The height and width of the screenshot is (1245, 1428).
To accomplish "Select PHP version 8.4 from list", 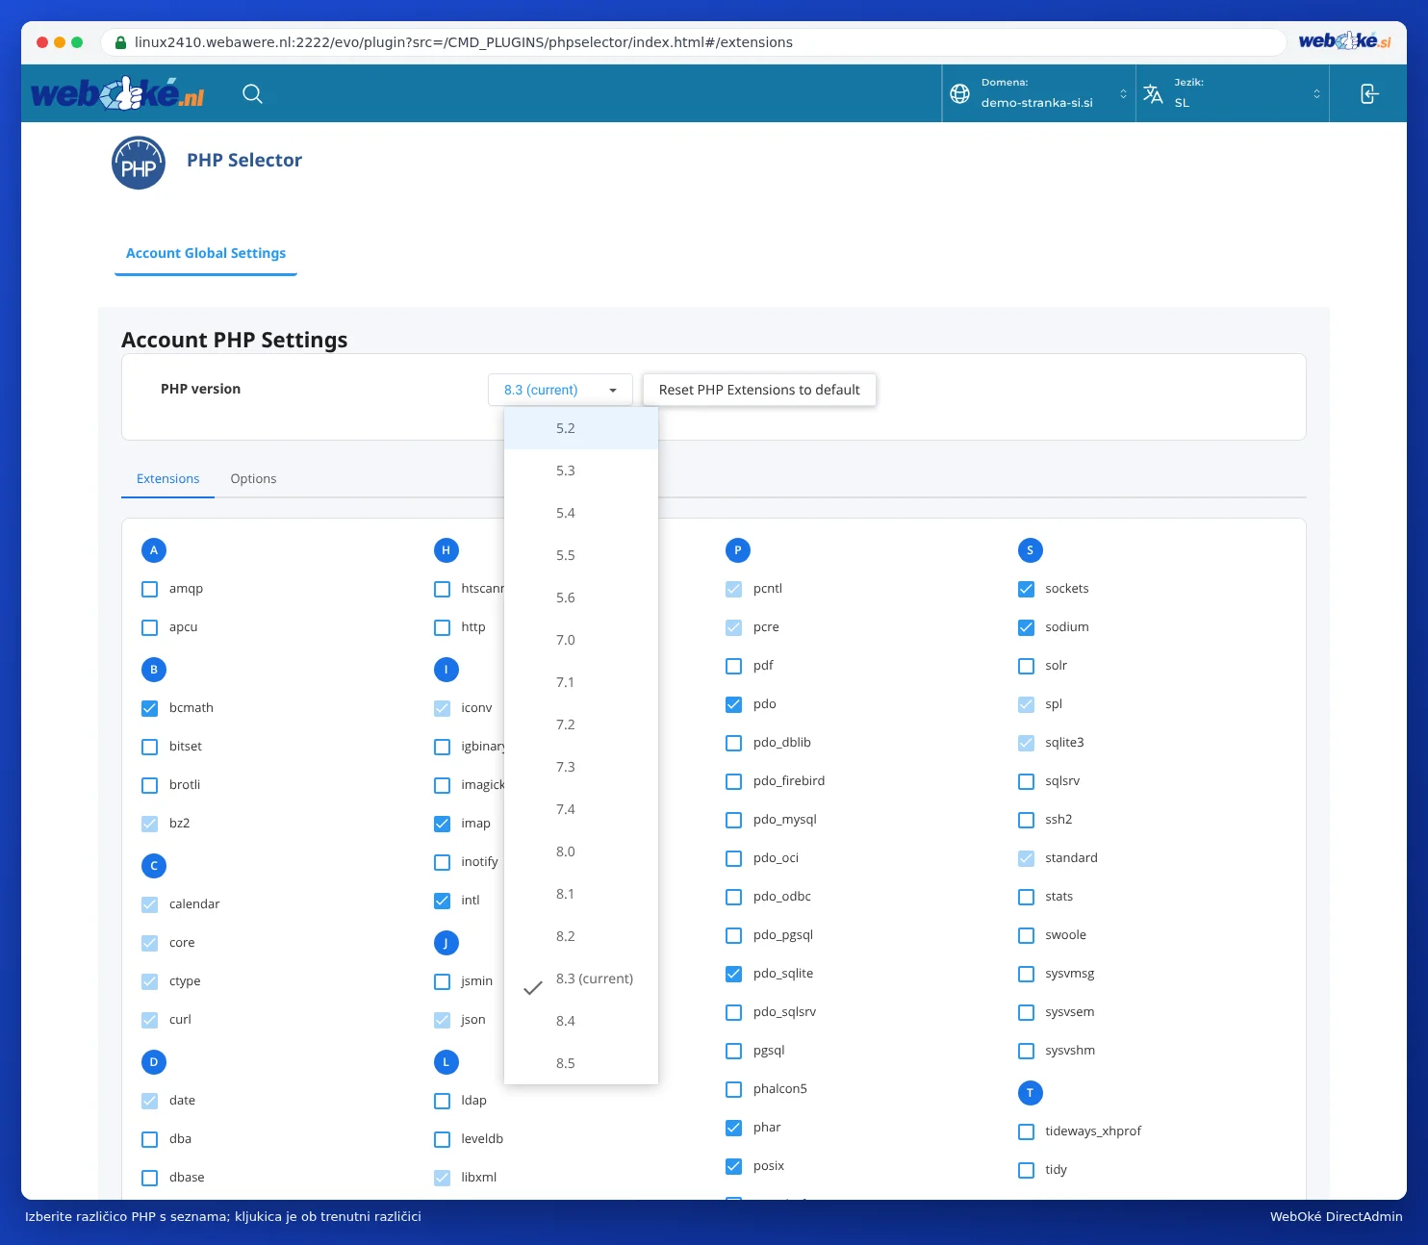I will [x=581, y=1021].
